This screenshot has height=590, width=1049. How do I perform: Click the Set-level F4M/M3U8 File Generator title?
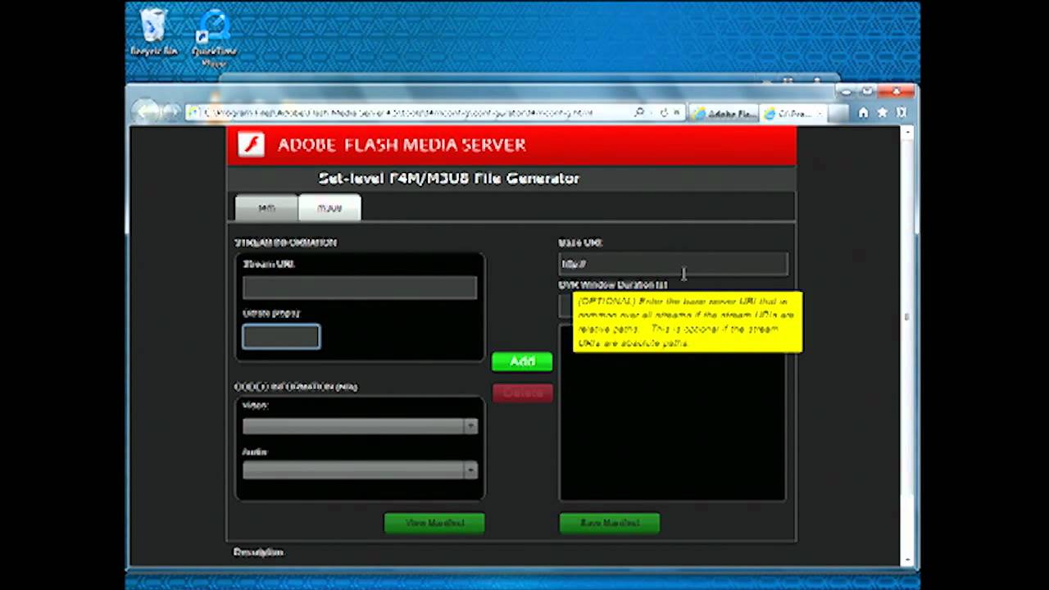[449, 178]
